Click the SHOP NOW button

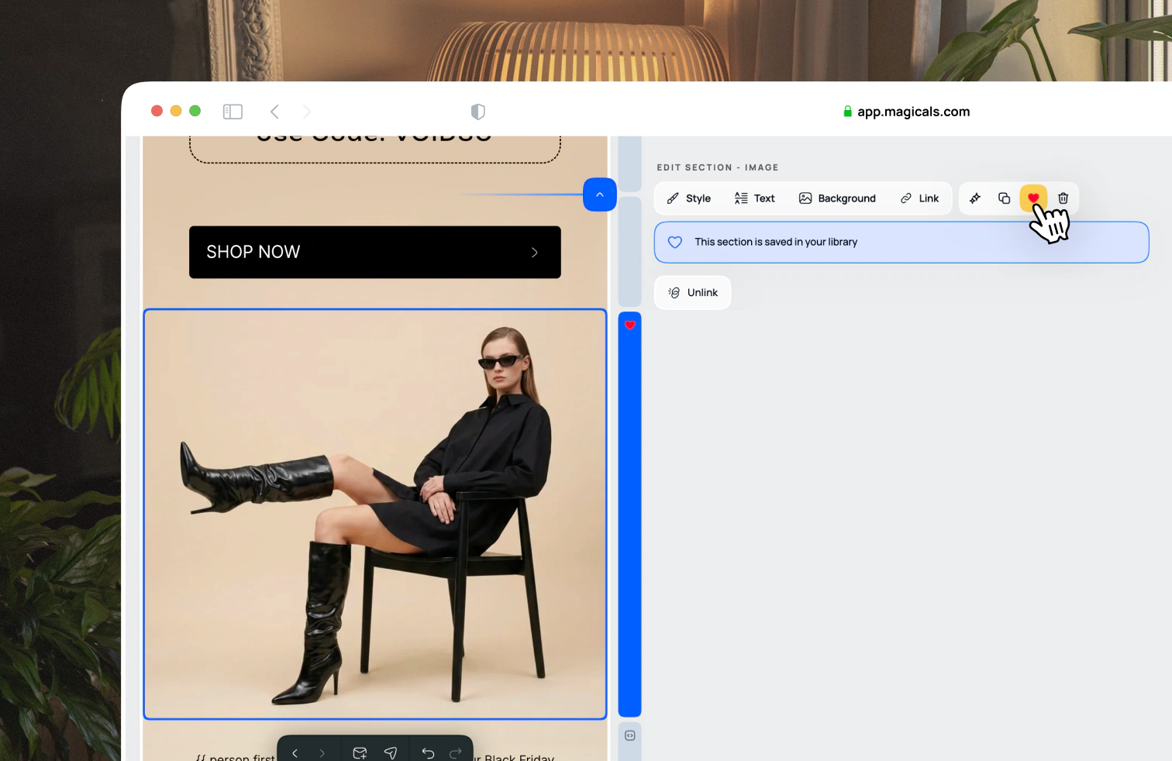point(375,252)
